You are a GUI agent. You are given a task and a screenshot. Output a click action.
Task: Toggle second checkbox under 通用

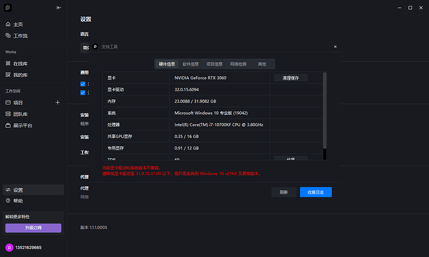83,92
